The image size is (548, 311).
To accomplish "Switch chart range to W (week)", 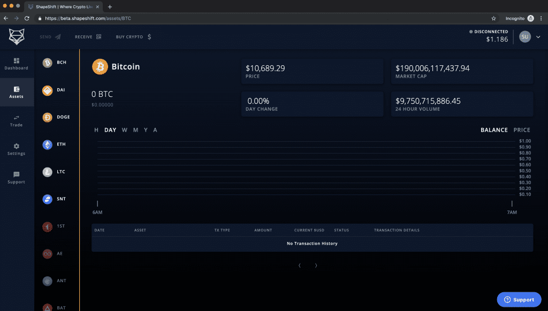I will 124,130.
